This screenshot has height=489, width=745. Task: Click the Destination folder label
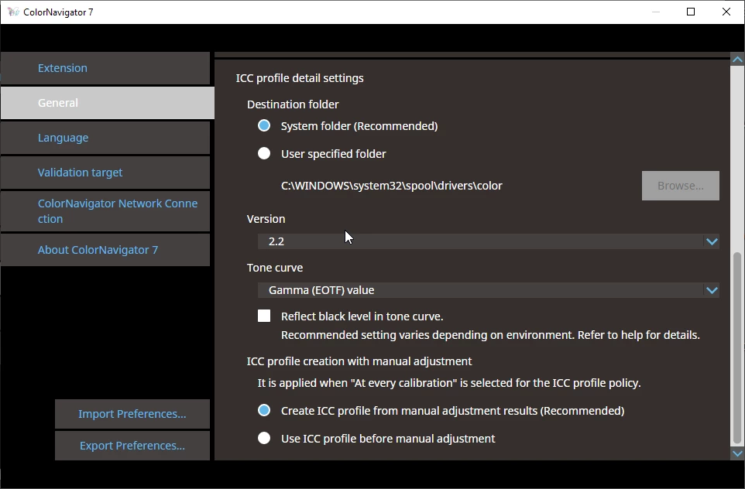(293, 104)
